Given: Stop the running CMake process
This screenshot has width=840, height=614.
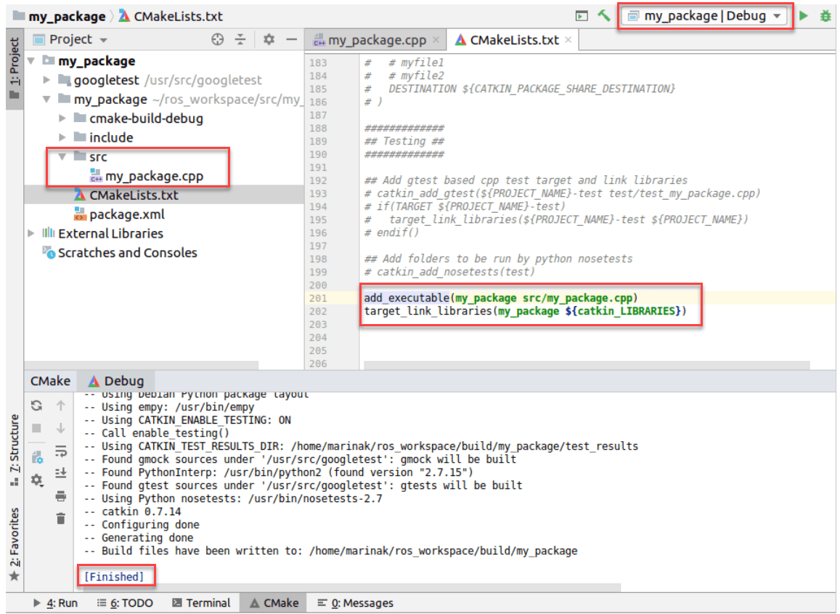Looking at the screenshot, I should click(36, 429).
